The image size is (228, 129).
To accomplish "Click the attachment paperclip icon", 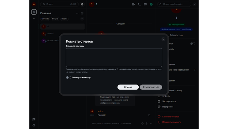I will pyautogui.click(x=147, y=124).
